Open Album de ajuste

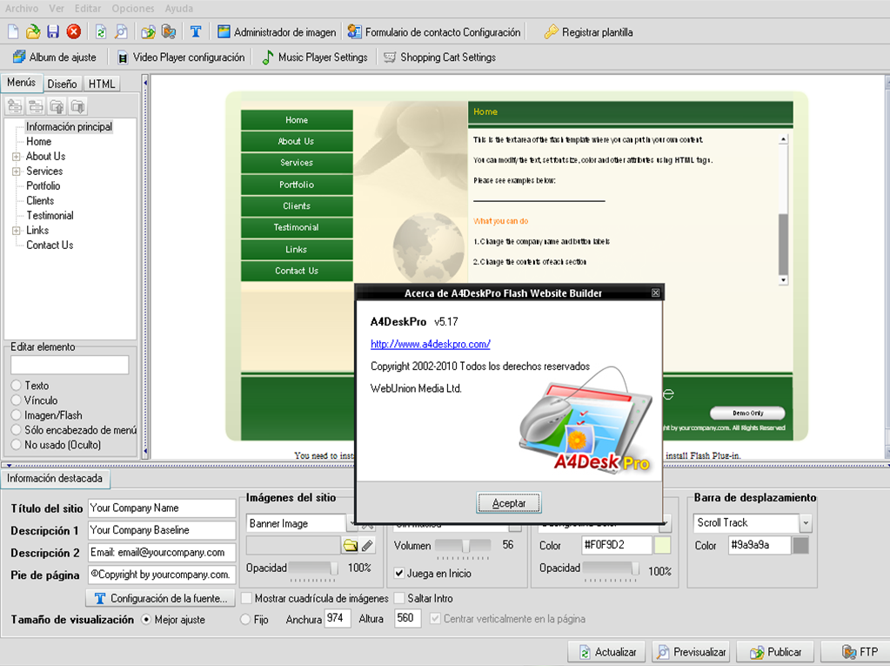tap(55, 57)
